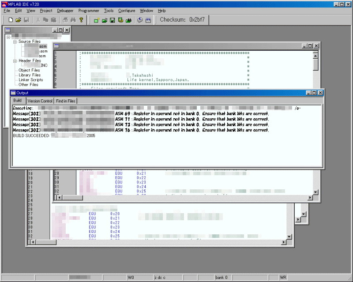Select the INC header file
Image resolution: width=353 pixels, height=282 pixels.
pos(36,65)
